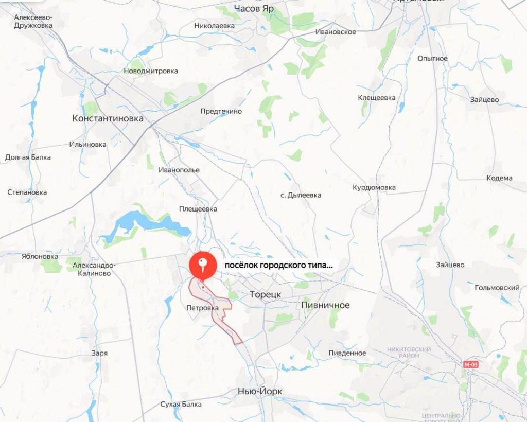Image resolution: width=527 pixels, height=422 pixels.
Task: Click the Курдюмовка label
Action: click(374, 187)
